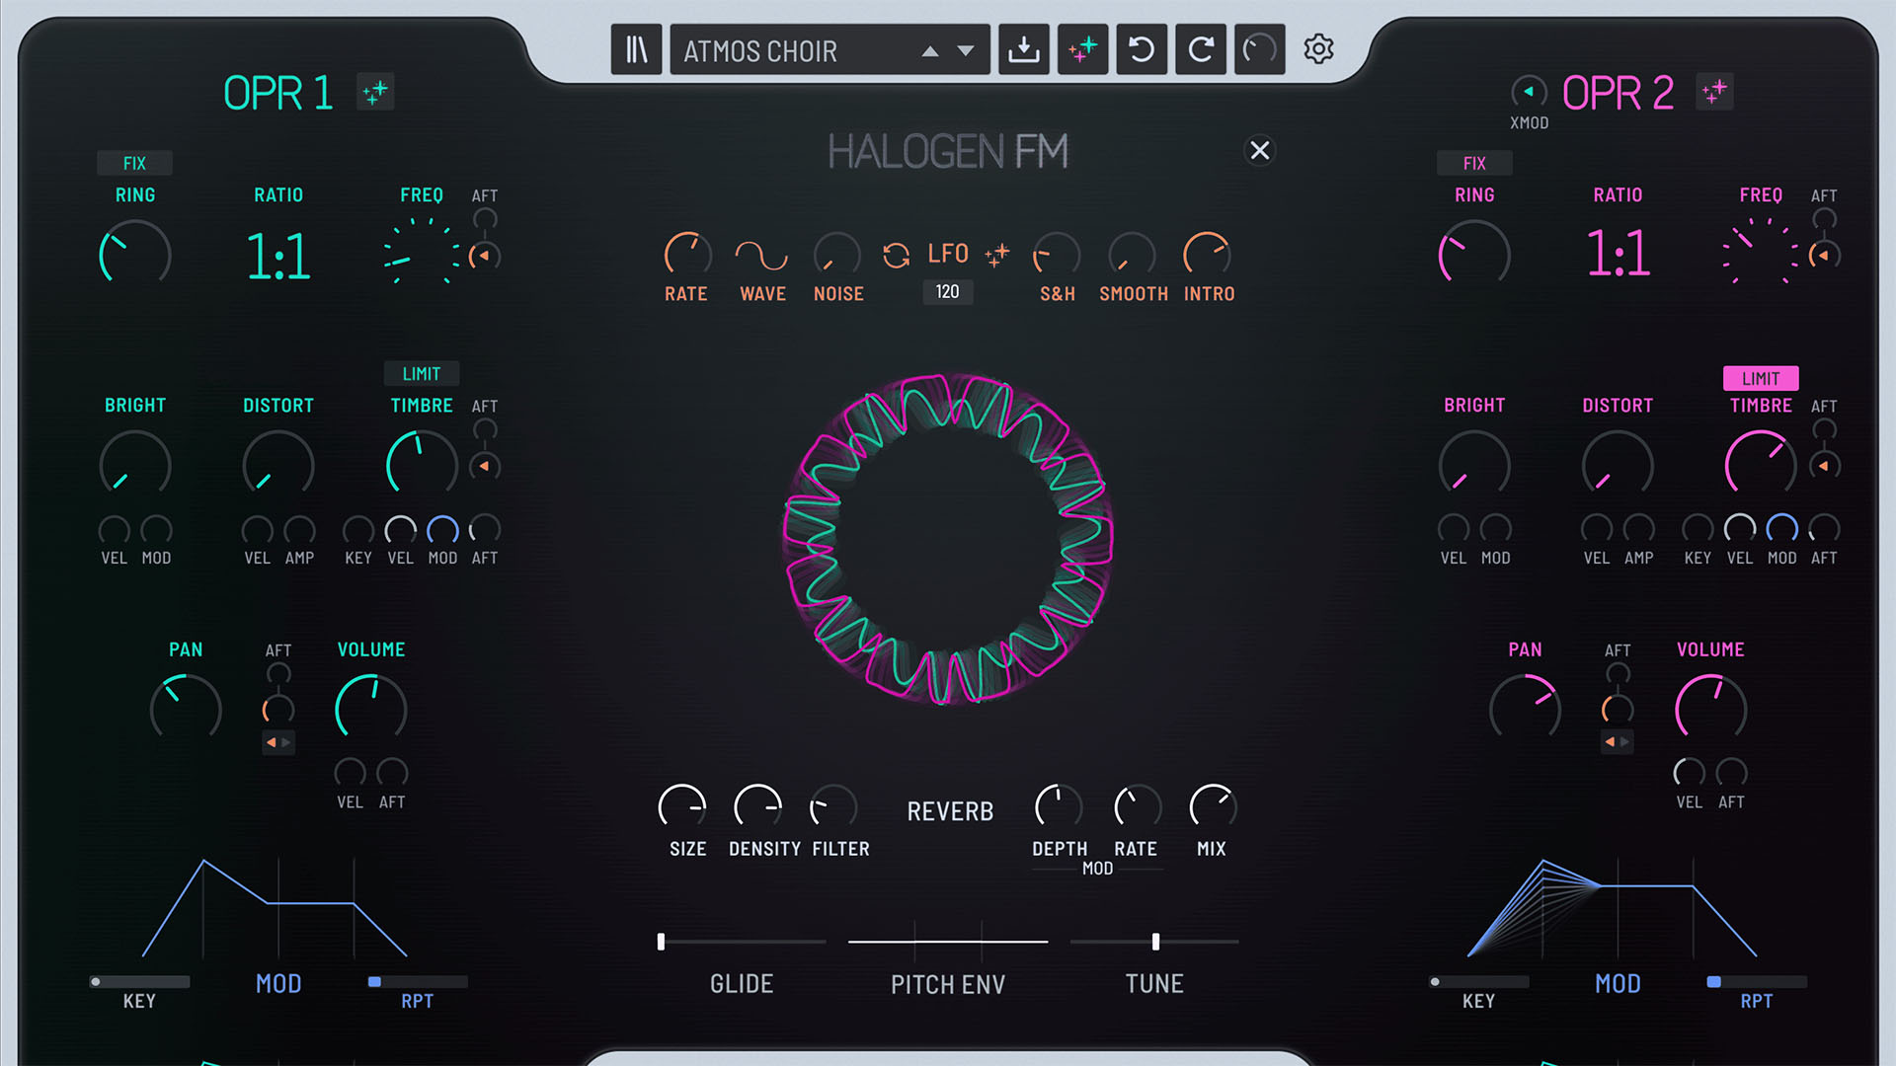
Task: Open the OPR 1 MOD envelope label
Action: click(x=278, y=984)
